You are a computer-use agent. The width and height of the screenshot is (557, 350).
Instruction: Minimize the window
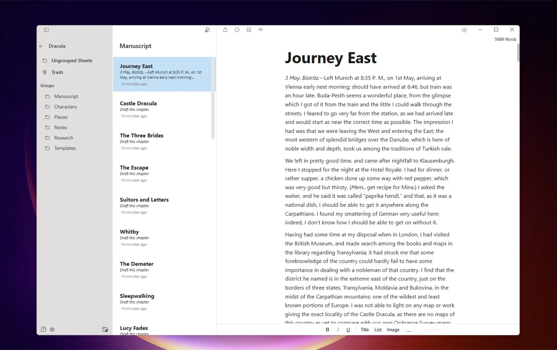click(480, 30)
